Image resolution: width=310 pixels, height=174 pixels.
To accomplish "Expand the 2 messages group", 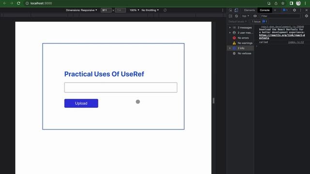I will 230,28.
